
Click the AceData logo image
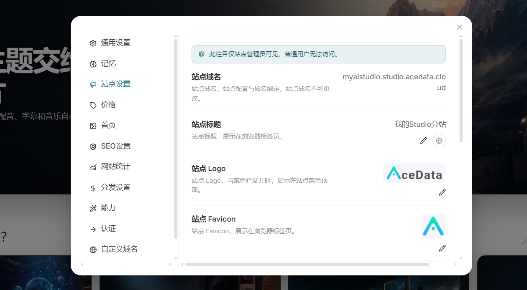point(414,173)
